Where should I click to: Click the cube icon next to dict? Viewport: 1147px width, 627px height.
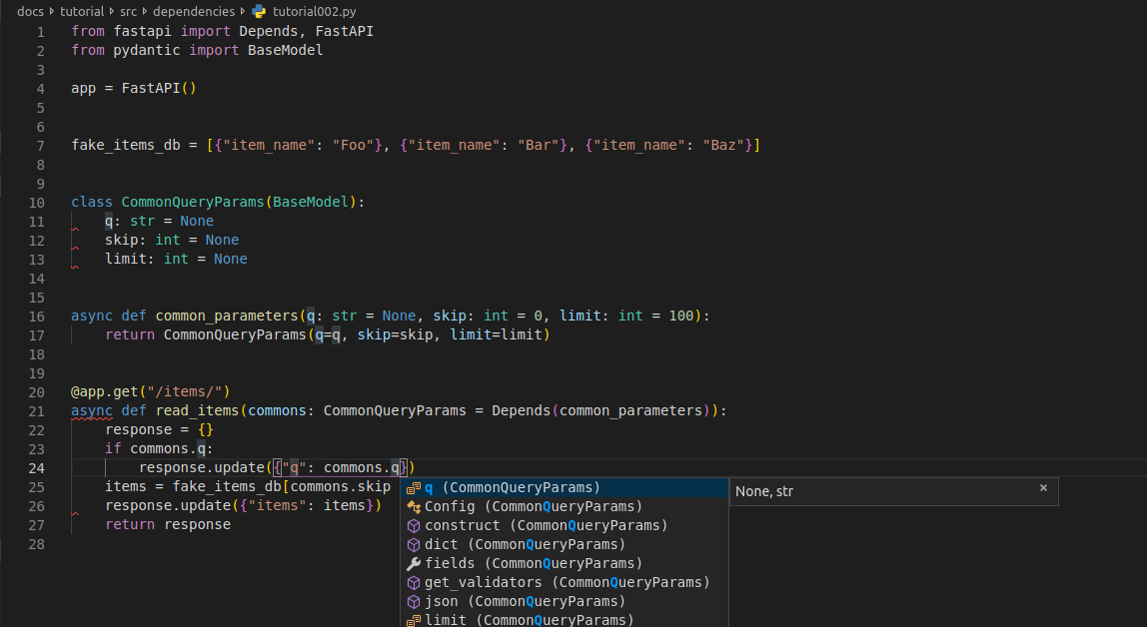(414, 545)
